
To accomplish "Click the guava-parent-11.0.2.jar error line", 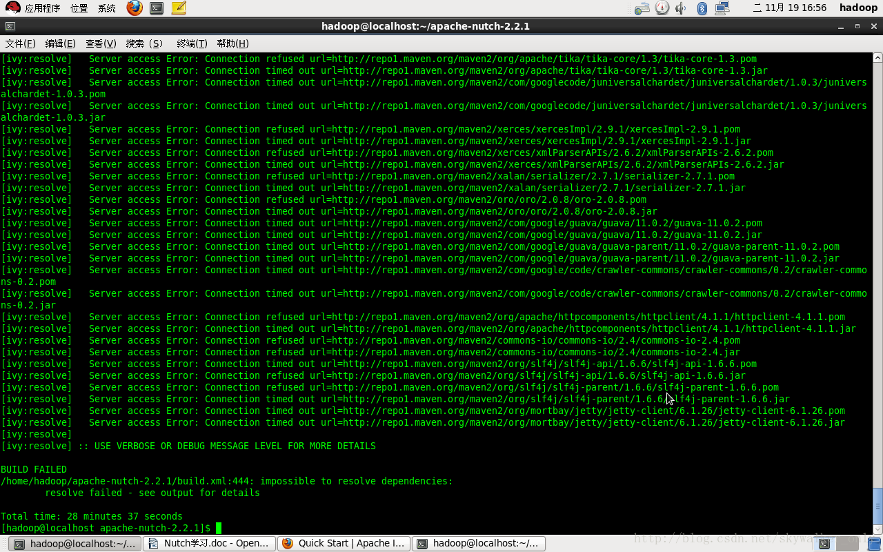I will (420, 259).
